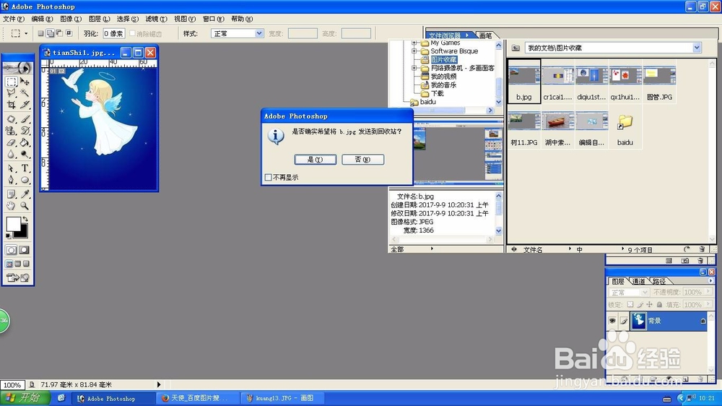Image resolution: width=722 pixels, height=406 pixels.
Task: Expand the Software Bisque folder node
Action: 414,51
